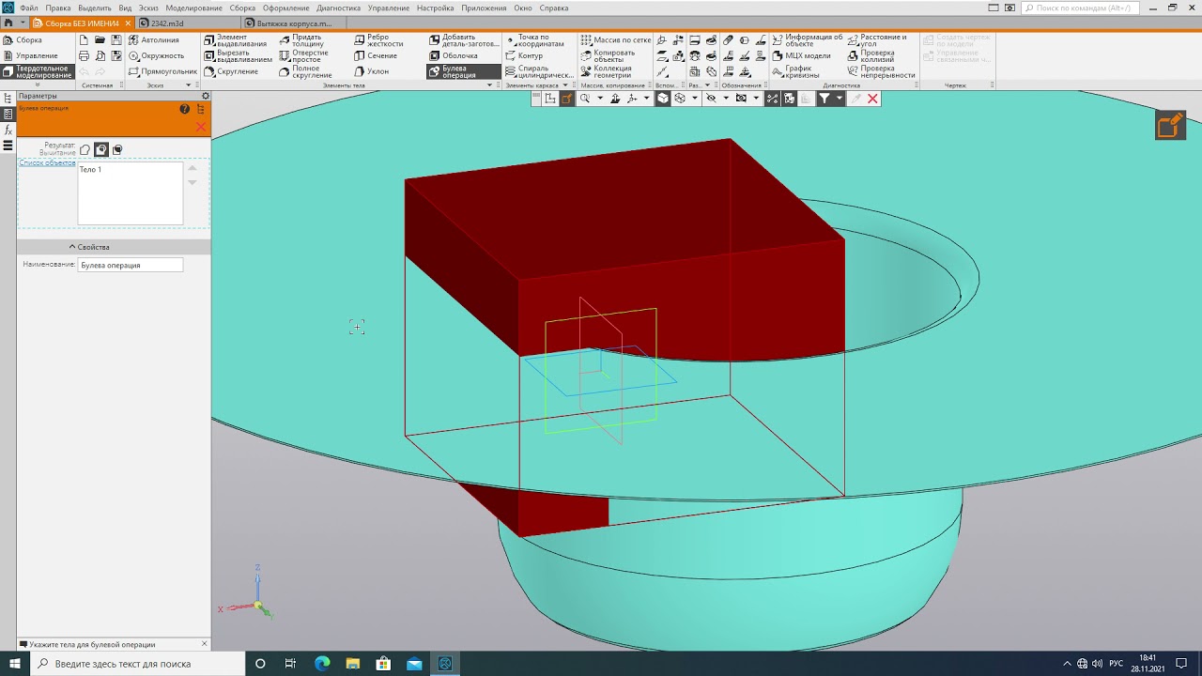Open the Диагностика menu
The image size is (1202, 676).
339,8
